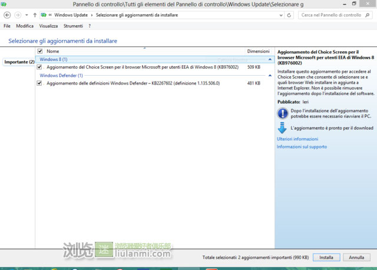The image size is (377, 270).
Task: Uncheck the Windows Defender KB2267602 definitions update
Action: click(x=39, y=83)
